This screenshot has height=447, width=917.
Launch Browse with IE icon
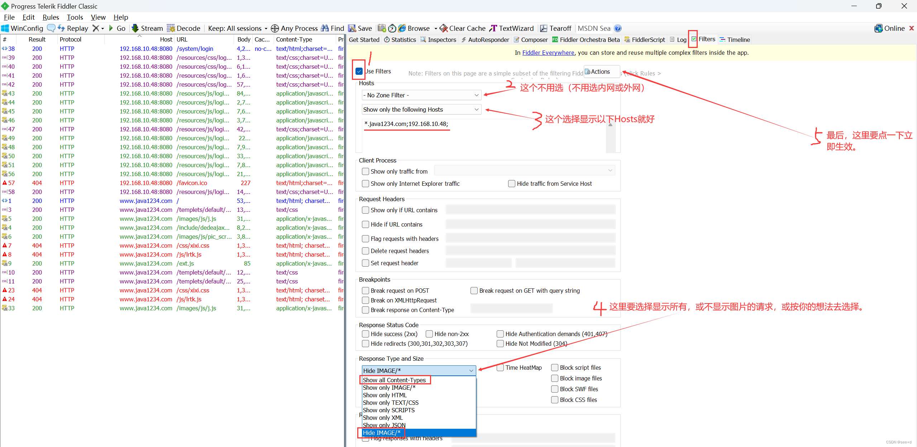(402, 28)
